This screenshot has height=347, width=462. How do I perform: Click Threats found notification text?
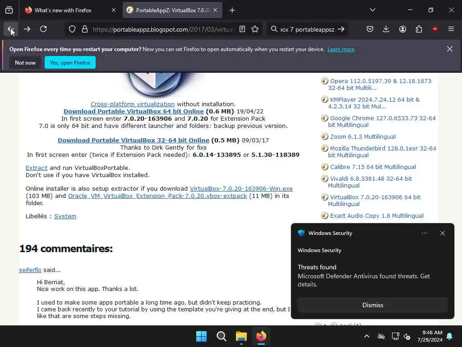coord(317,267)
